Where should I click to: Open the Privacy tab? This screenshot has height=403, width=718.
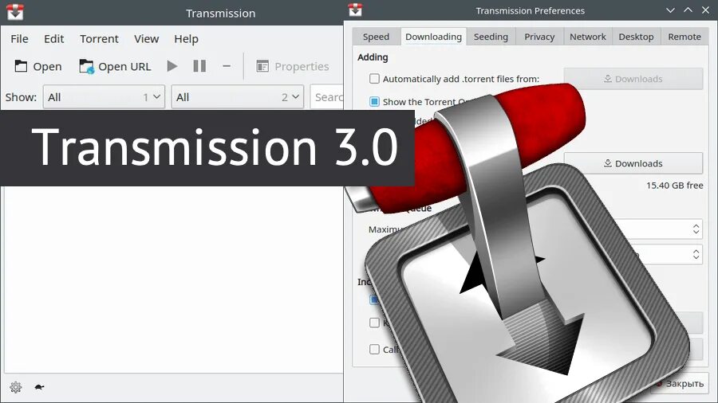(539, 37)
